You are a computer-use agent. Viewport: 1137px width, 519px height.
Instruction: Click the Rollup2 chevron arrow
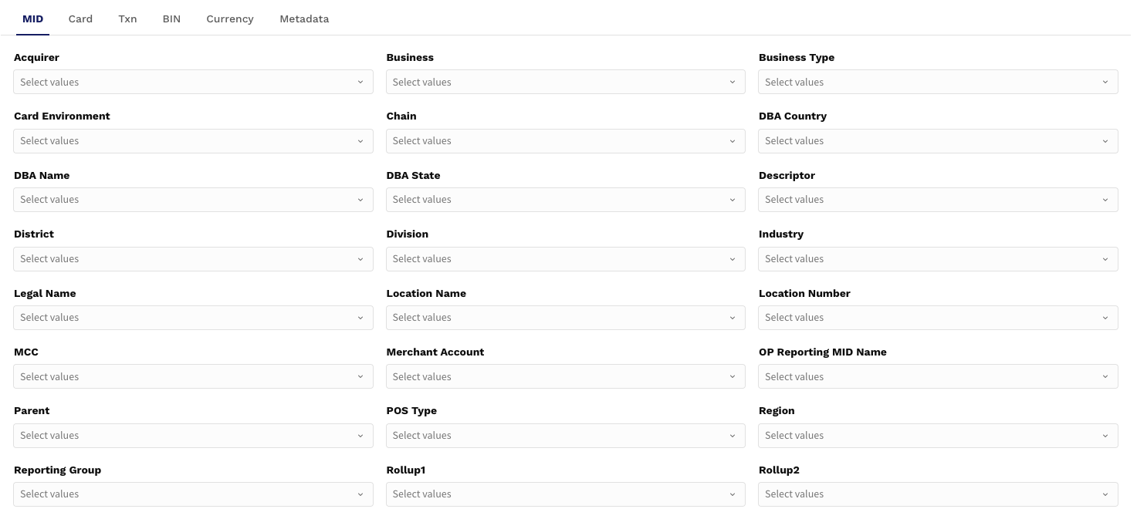tap(1105, 494)
